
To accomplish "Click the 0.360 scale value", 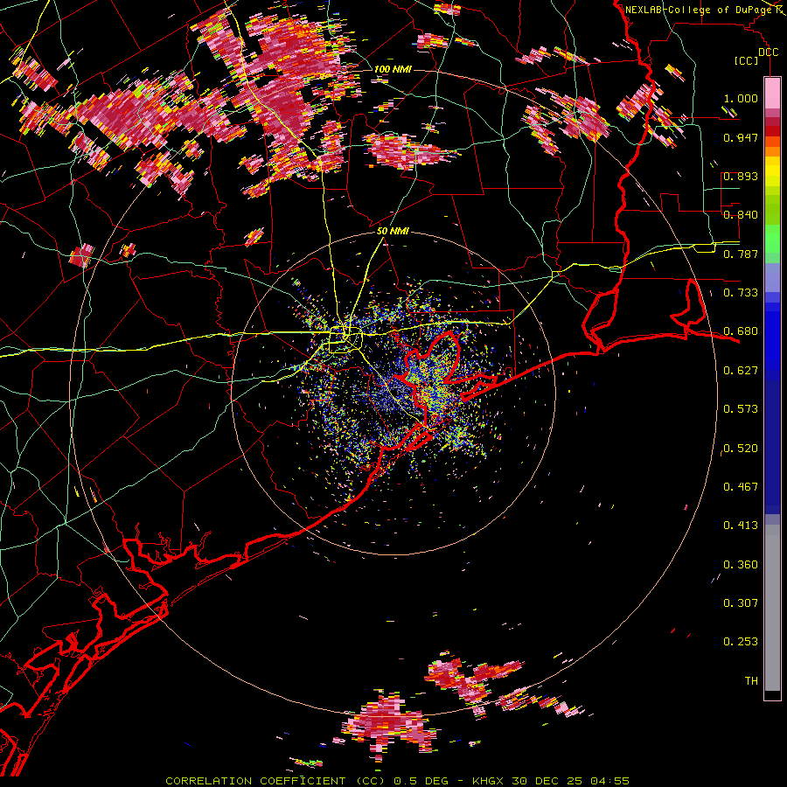I will click(x=741, y=564).
